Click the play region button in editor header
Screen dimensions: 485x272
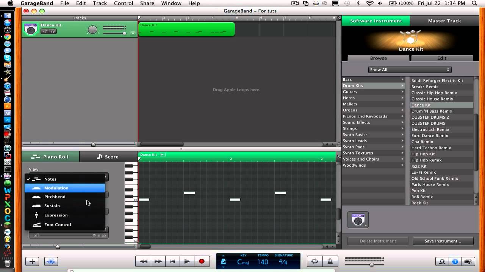163,155
